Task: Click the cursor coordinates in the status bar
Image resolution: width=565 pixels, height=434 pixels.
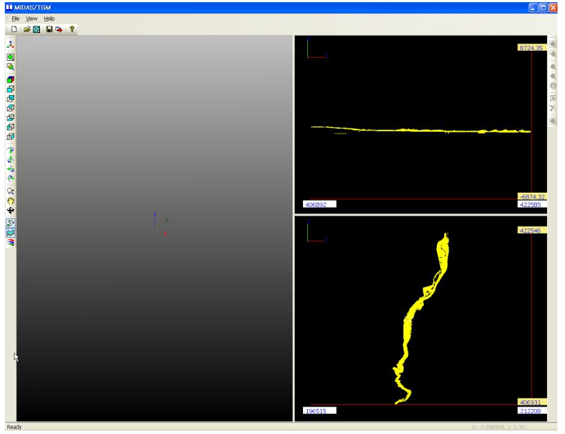Action: pos(498,427)
